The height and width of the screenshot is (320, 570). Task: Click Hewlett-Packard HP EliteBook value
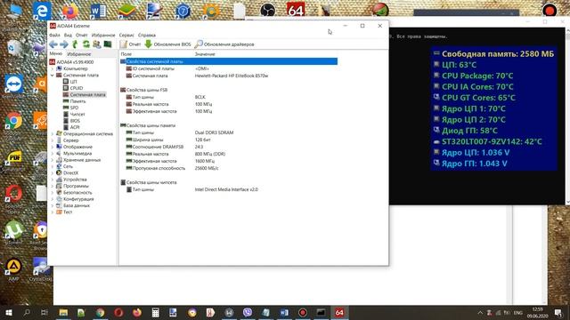click(x=232, y=76)
